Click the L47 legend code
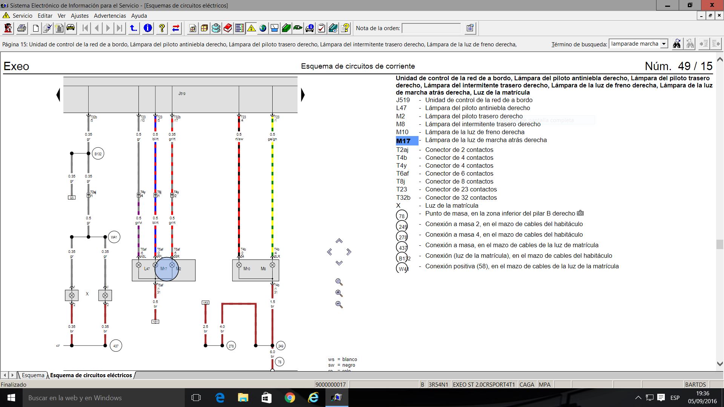 pyautogui.click(x=401, y=108)
